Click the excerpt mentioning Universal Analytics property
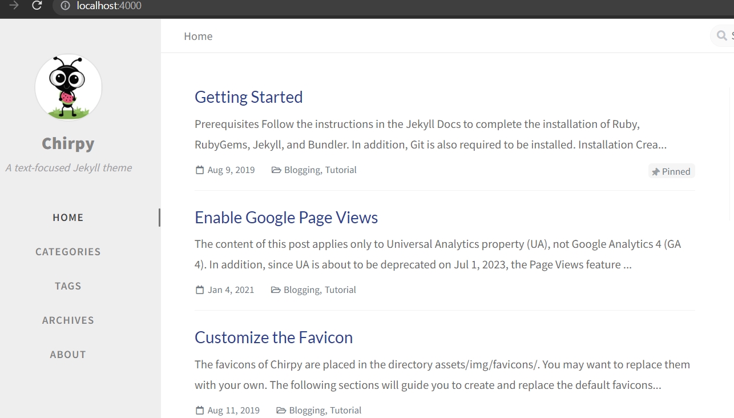Screen dimensions: 734x418 click(438, 254)
